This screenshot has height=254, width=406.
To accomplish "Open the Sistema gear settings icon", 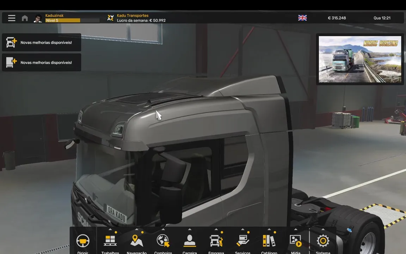I will (x=323, y=241).
